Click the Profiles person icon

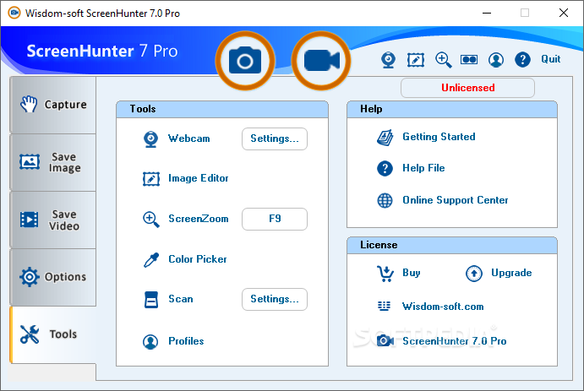point(150,341)
